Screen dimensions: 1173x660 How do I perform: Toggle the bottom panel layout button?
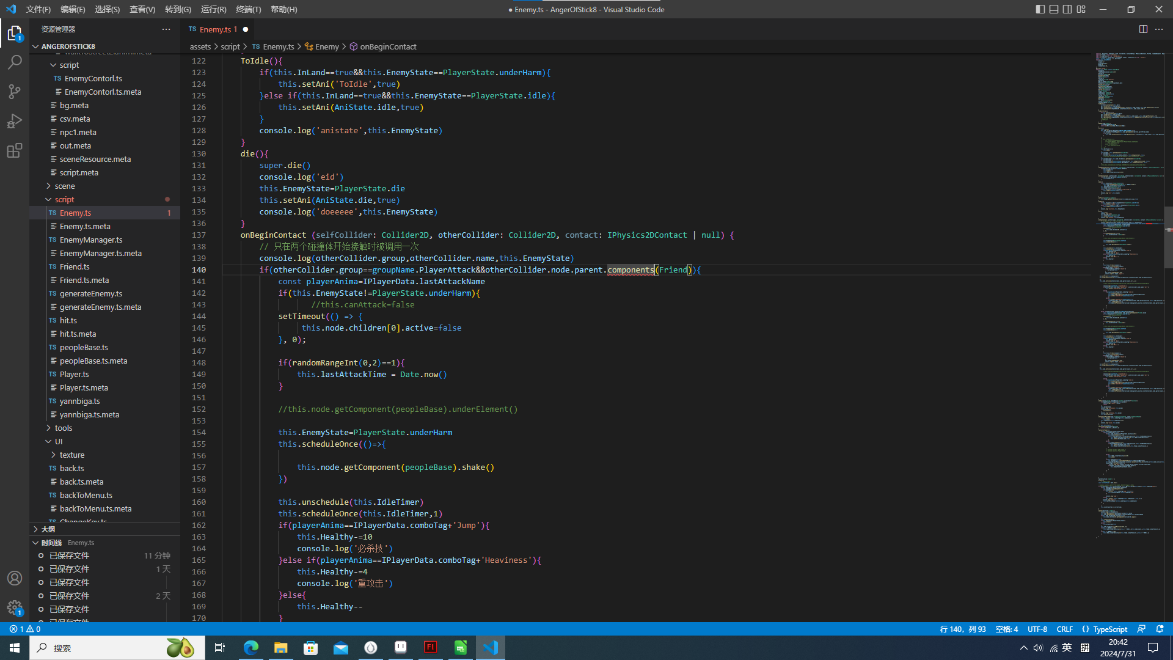click(1054, 9)
